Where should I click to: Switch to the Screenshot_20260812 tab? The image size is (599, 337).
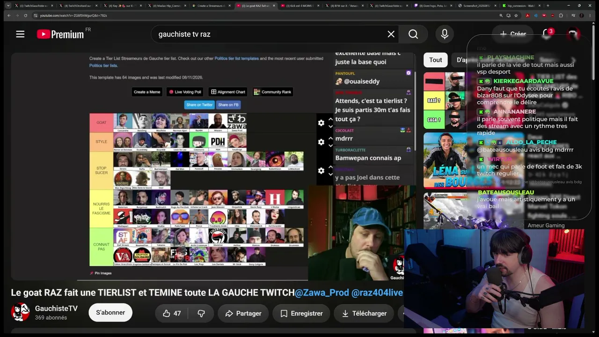[476, 6]
